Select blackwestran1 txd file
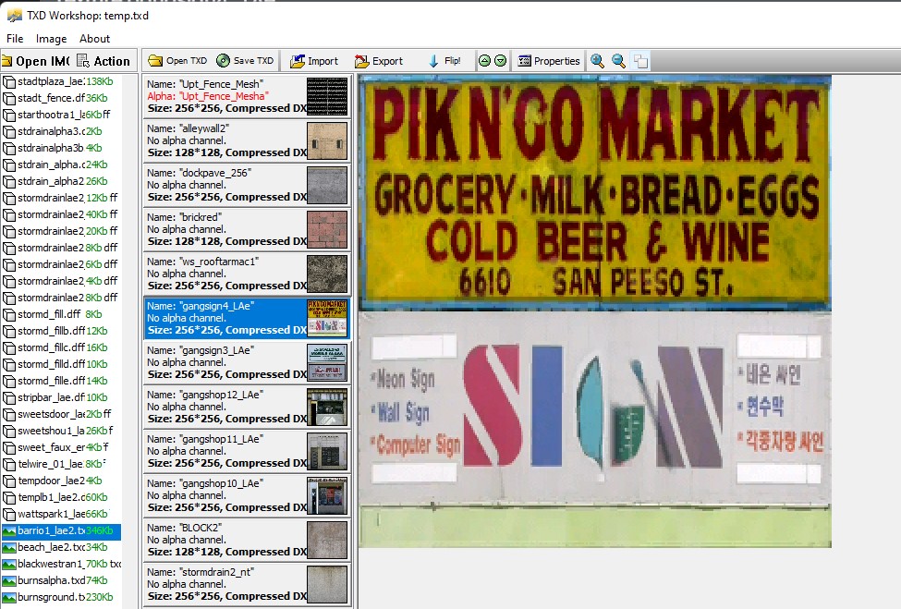This screenshot has width=901, height=609. click(x=61, y=565)
